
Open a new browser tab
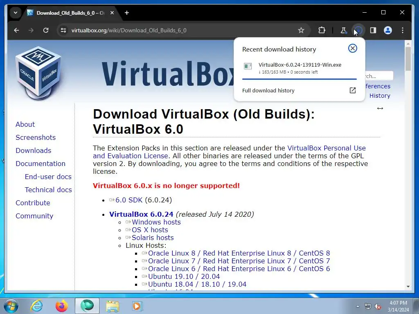coord(127,13)
